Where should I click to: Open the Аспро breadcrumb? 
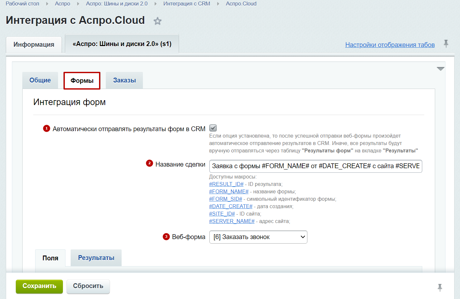(62, 4)
